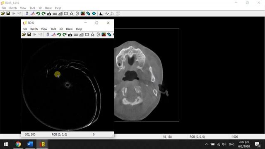The width and height of the screenshot is (265, 149).
Task: Open the 3D menu in the 3D S window
Action: (61, 29)
